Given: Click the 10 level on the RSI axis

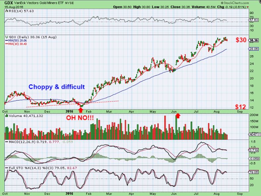Looking at the screenshot, I should 251,30.
